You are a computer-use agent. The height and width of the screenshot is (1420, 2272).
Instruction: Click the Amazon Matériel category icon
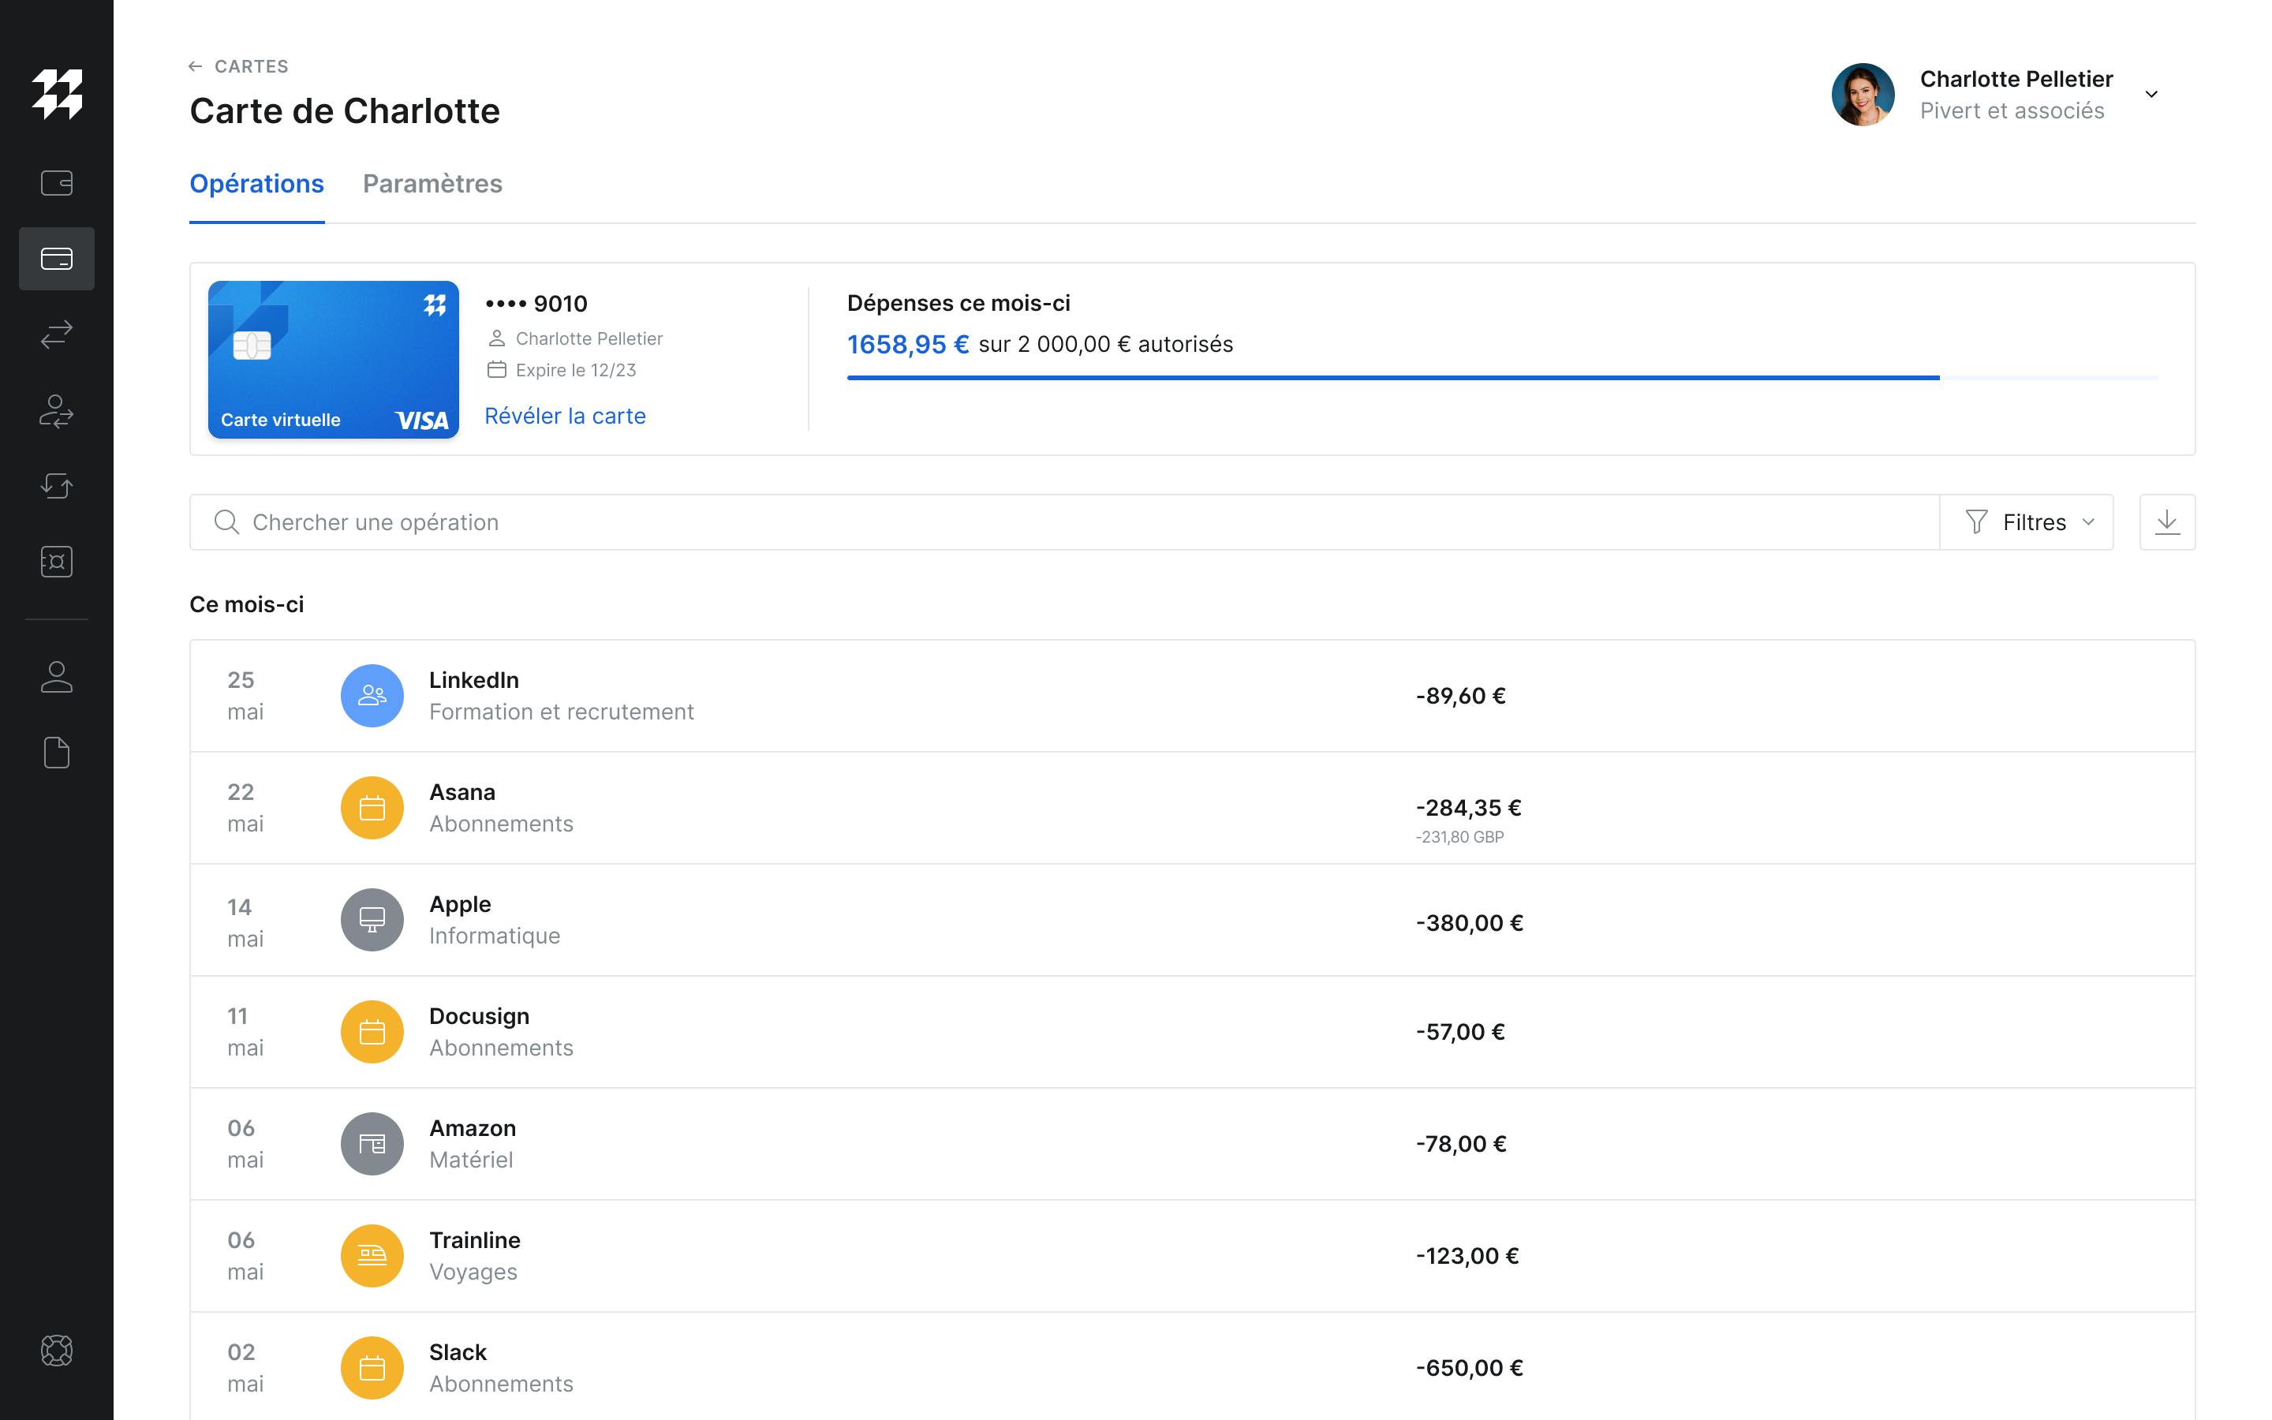pos(372,1144)
